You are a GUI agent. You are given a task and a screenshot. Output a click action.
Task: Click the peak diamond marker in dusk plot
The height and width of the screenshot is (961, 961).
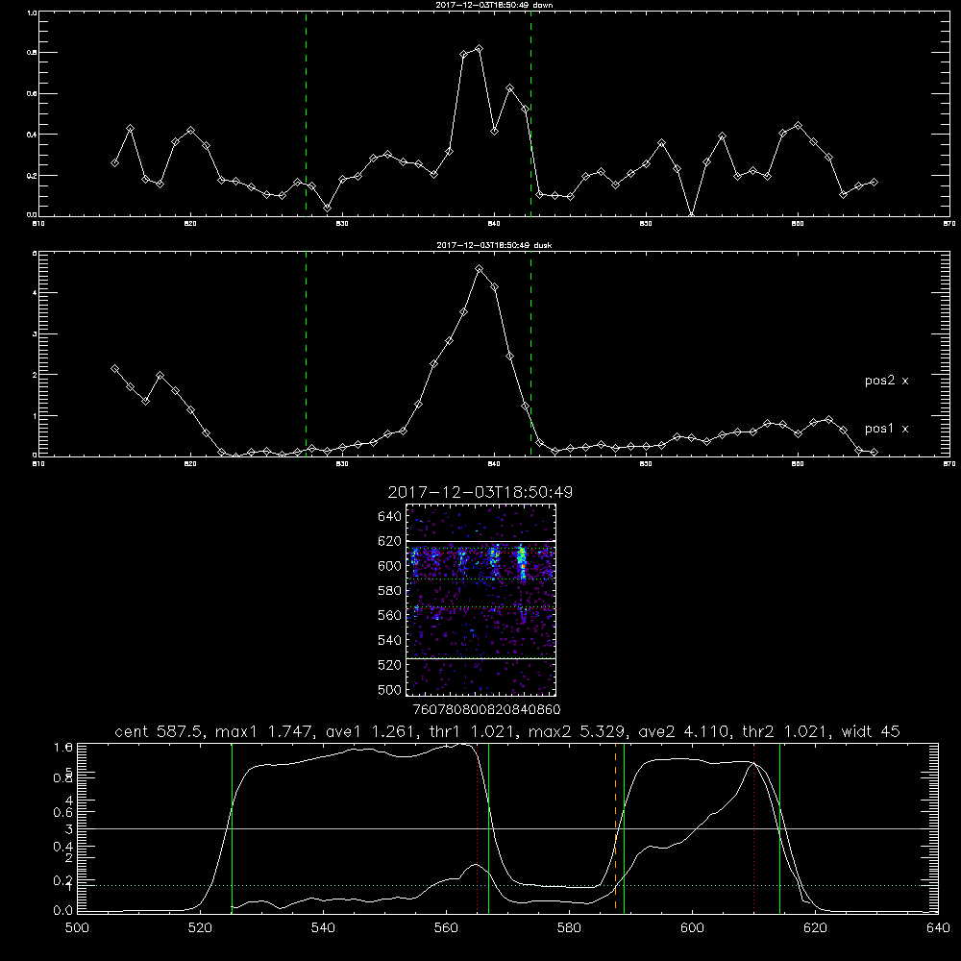(480, 268)
